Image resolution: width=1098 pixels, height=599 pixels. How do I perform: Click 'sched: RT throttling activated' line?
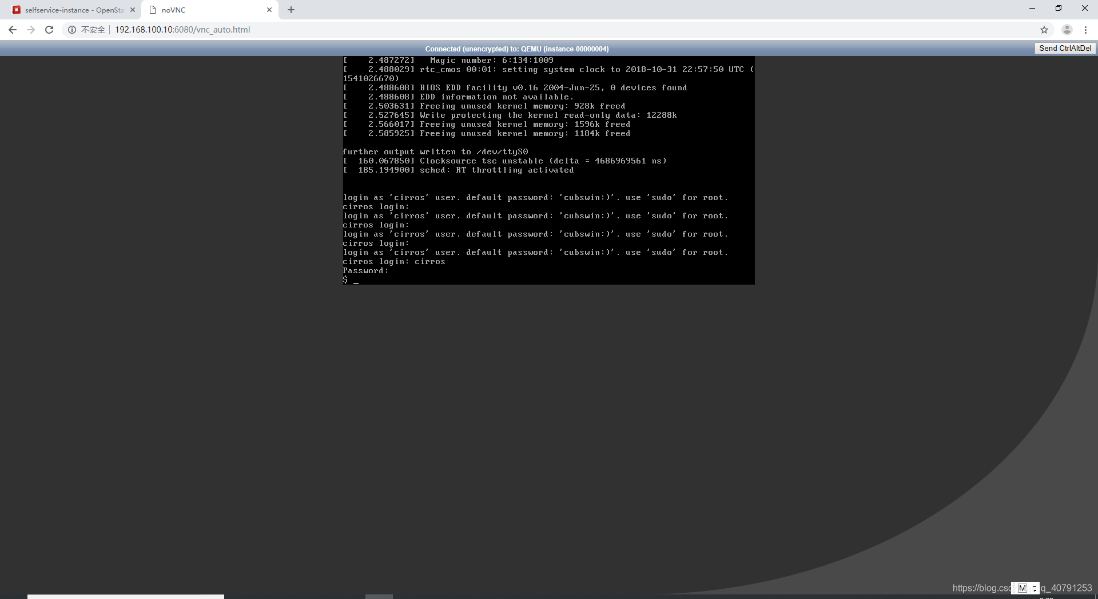coord(458,170)
